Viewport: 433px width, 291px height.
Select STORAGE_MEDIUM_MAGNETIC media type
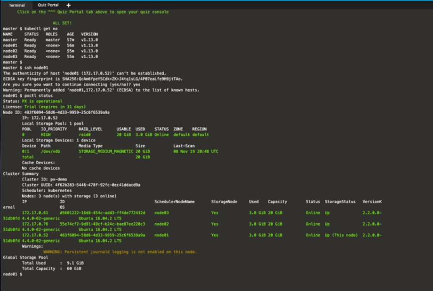pos(106,151)
